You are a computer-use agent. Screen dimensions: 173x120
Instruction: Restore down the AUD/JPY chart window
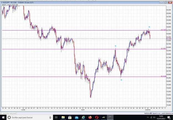166,2
